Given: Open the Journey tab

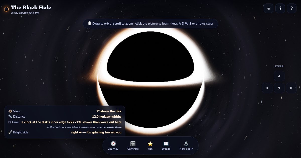Looking at the screenshot, I should 113,145.
